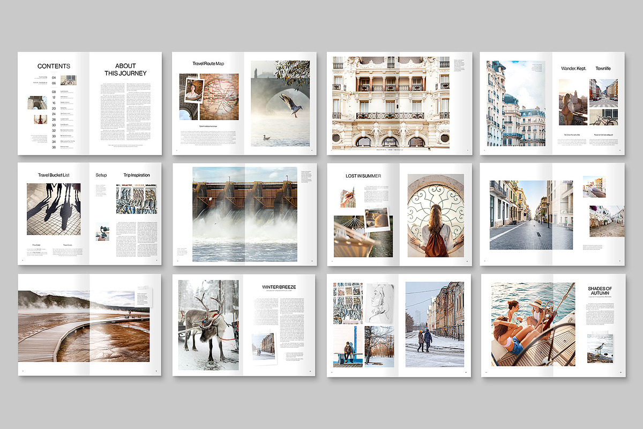Select the polaroid portrait beside the map

(194, 92)
